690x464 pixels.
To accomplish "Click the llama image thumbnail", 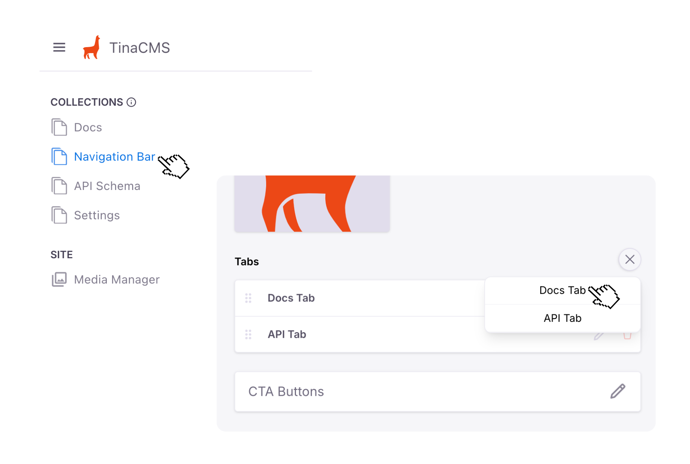I will pyautogui.click(x=312, y=204).
